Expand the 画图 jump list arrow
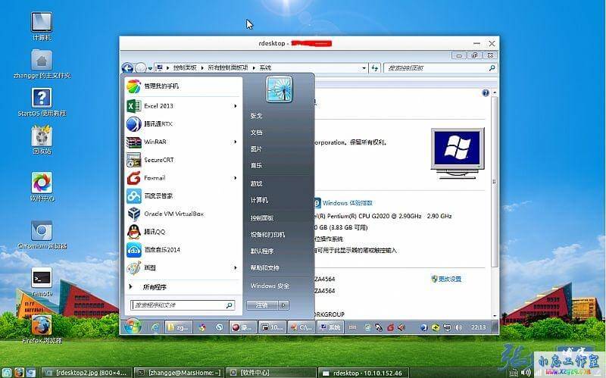Image resolution: width=606 pixels, height=378 pixels. 235,267
